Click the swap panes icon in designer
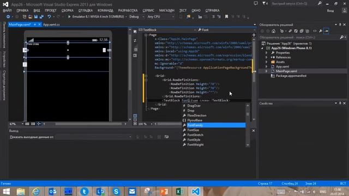This screenshot has height=196, width=349. tap(135, 41)
